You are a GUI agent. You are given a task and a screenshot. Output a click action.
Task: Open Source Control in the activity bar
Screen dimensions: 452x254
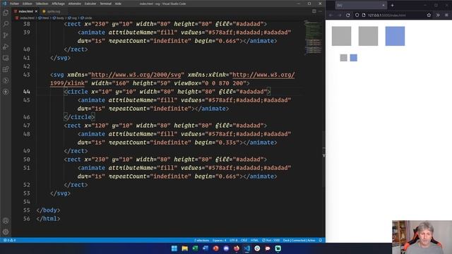[x=6, y=35]
